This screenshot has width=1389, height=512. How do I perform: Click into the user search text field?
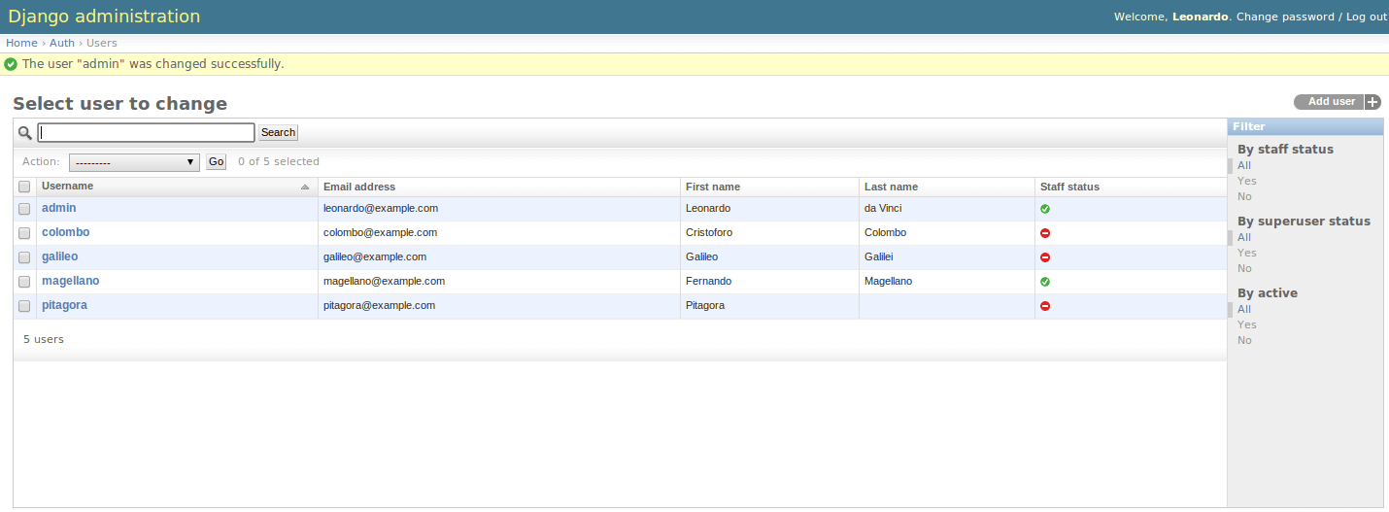tap(146, 132)
